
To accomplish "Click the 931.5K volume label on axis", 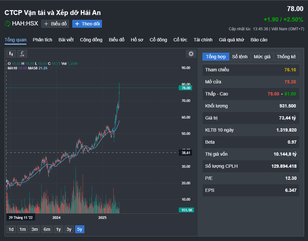I will (x=187, y=210).
